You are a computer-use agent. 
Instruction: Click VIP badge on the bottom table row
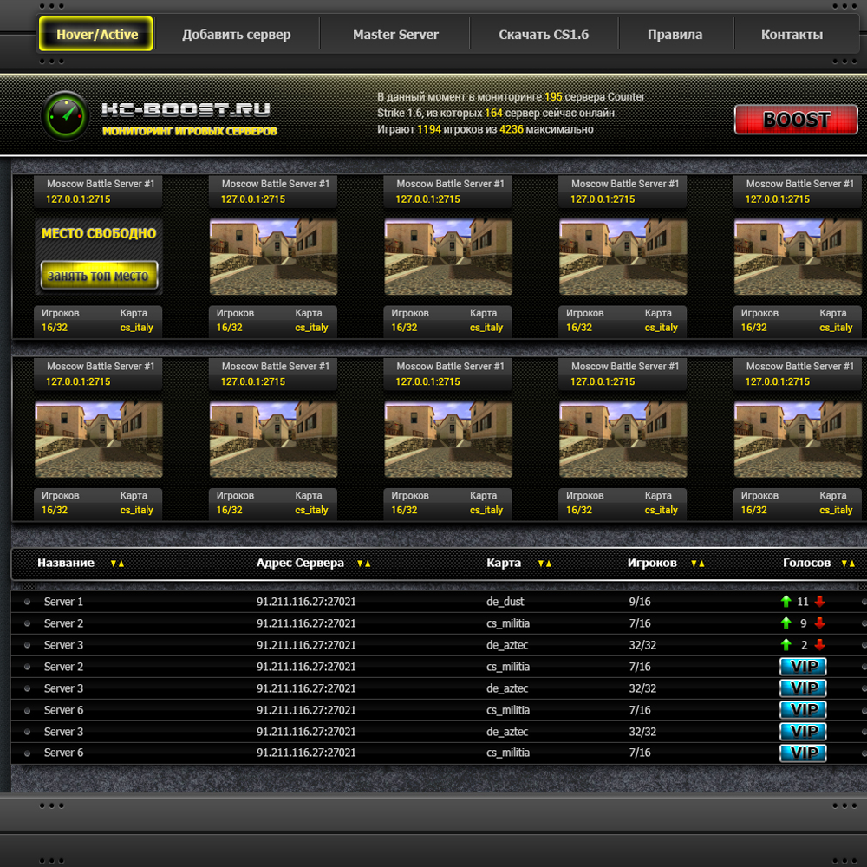coord(803,753)
